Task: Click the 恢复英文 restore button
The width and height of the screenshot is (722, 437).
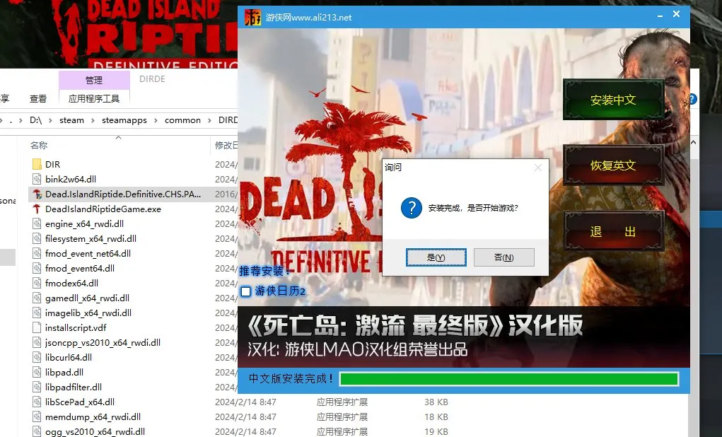Action: coord(613,165)
